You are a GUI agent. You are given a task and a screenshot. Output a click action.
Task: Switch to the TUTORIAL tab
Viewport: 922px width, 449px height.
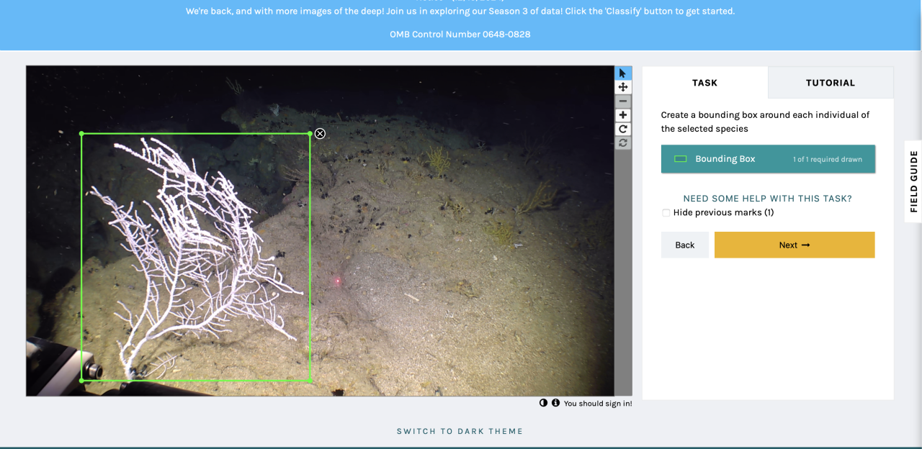(831, 83)
